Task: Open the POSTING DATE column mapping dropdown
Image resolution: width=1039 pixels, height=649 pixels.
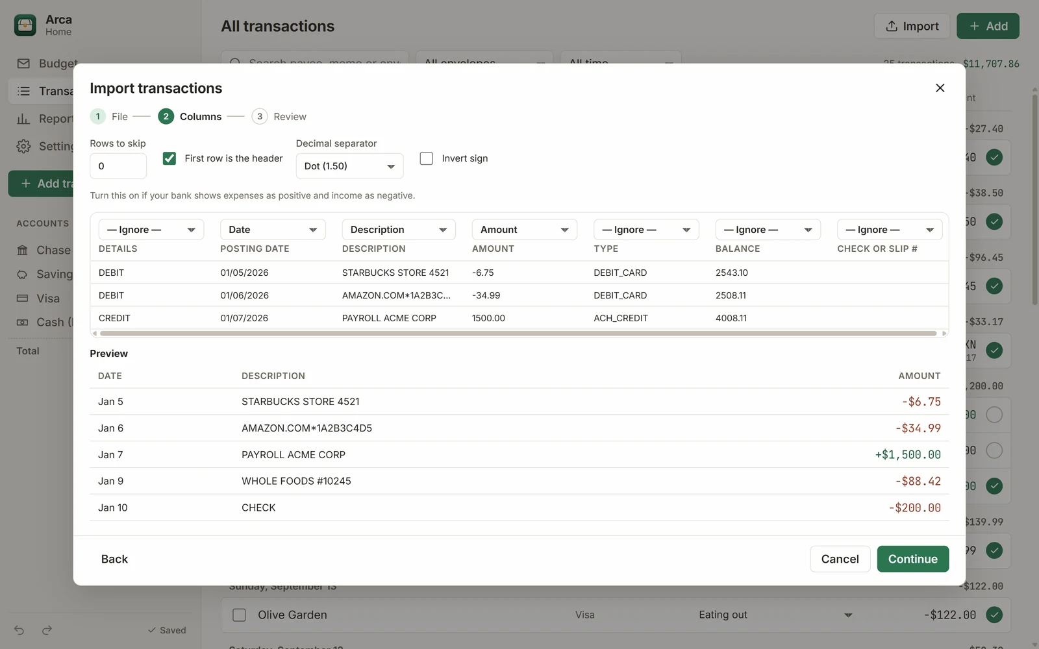Action: pyautogui.click(x=273, y=230)
